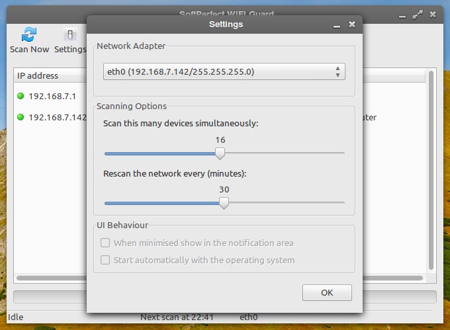Close the Settings dialog
The width and height of the screenshot is (450, 330).
click(352, 24)
